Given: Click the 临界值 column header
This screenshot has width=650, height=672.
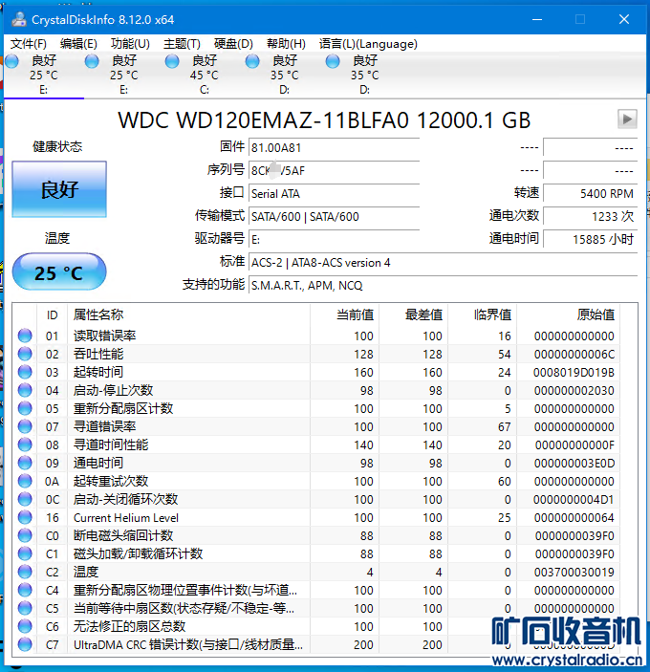Looking at the screenshot, I should tap(483, 315).
